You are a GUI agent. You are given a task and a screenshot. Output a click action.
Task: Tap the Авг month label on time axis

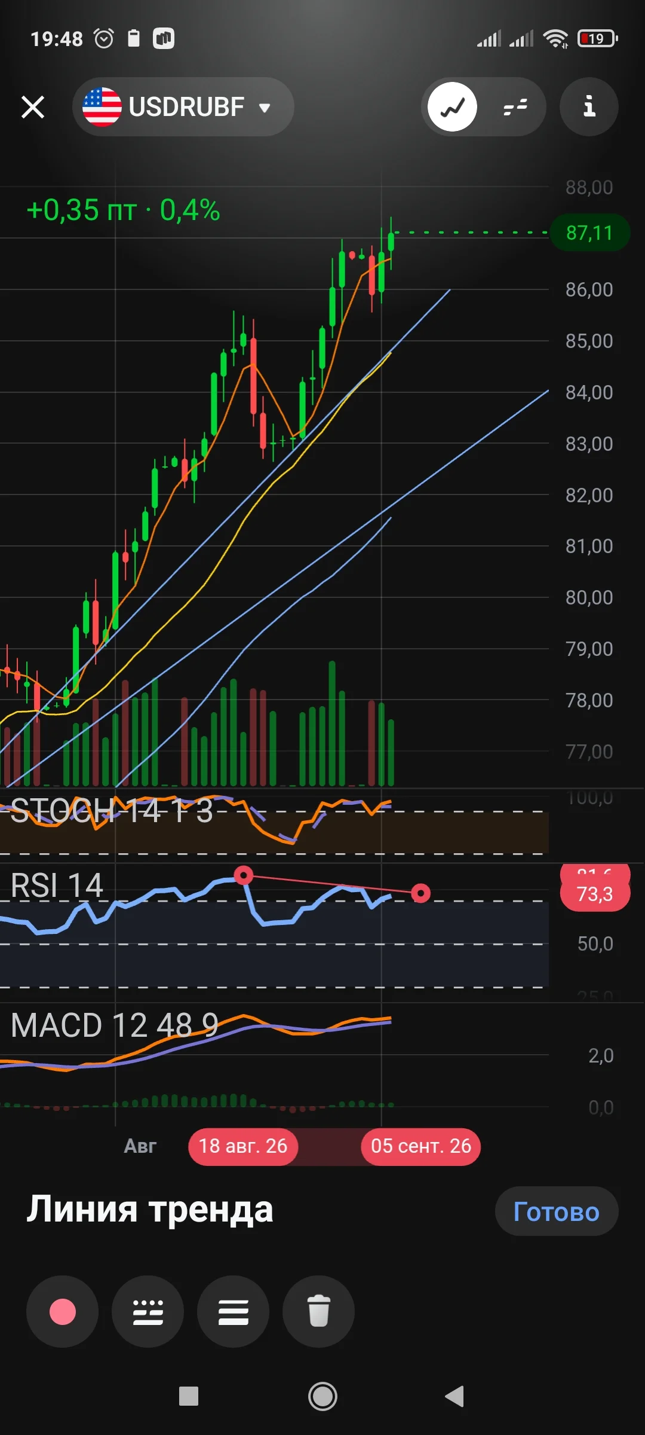pos(140,1146)
